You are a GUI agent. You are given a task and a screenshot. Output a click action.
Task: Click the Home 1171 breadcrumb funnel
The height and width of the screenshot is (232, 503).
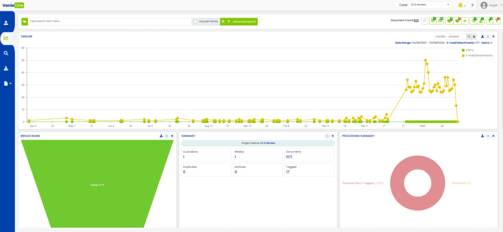point(97,184)
